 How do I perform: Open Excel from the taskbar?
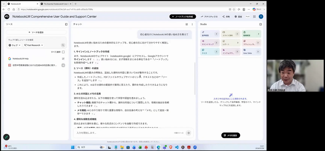click(140, 147)
